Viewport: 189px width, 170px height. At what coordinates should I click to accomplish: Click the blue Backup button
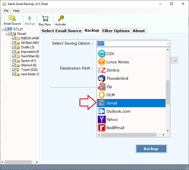pyautogui.click(x=151, y=149)
